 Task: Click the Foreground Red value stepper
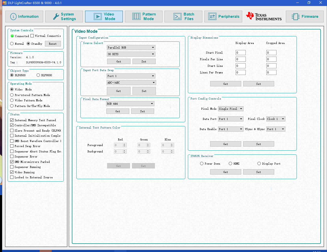(120, 145)
